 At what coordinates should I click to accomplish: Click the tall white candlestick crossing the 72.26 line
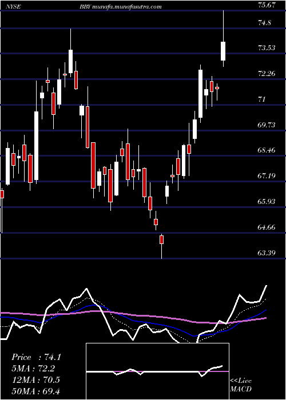point(200,94)
